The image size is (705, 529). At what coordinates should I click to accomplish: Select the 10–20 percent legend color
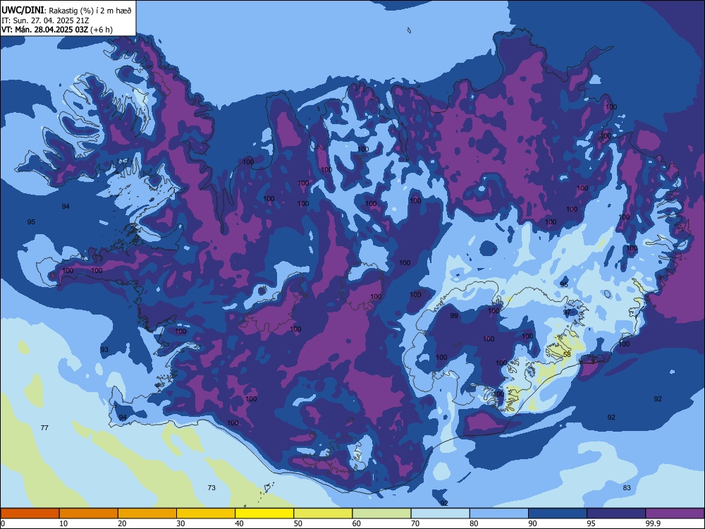coord(89,513)
